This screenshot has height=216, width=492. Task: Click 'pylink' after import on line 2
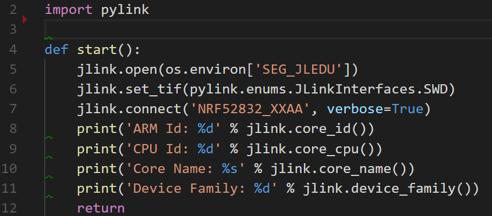tap(125, 10)
